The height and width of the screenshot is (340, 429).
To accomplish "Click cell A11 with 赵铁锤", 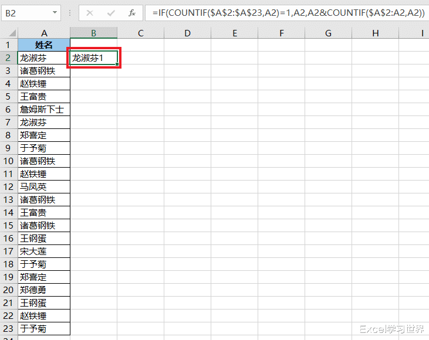I will 44,174.
